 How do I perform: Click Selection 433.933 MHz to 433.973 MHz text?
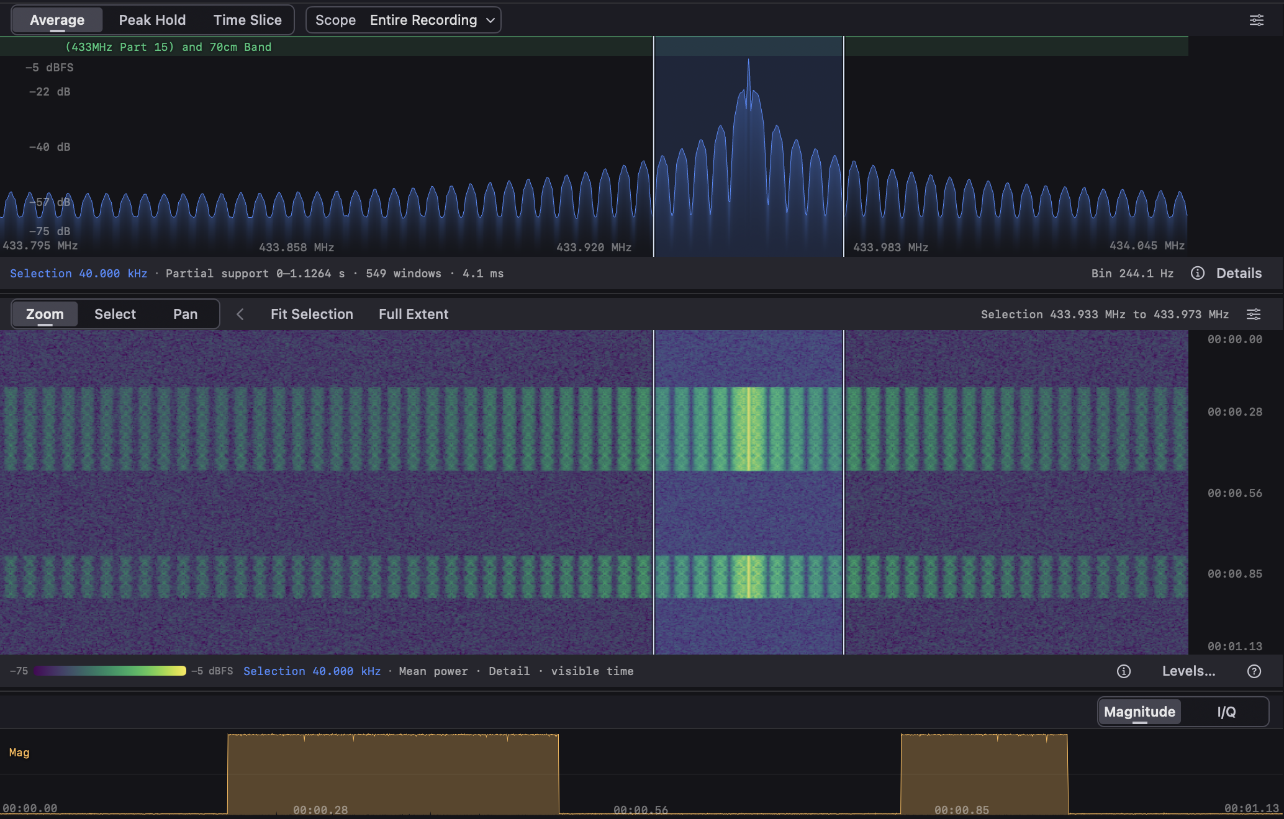[1105, 315]
